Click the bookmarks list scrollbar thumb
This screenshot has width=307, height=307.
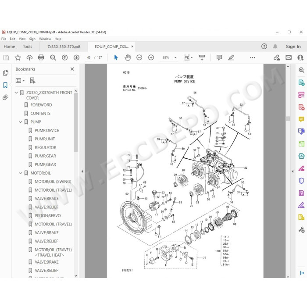click(x=76, y=122)
